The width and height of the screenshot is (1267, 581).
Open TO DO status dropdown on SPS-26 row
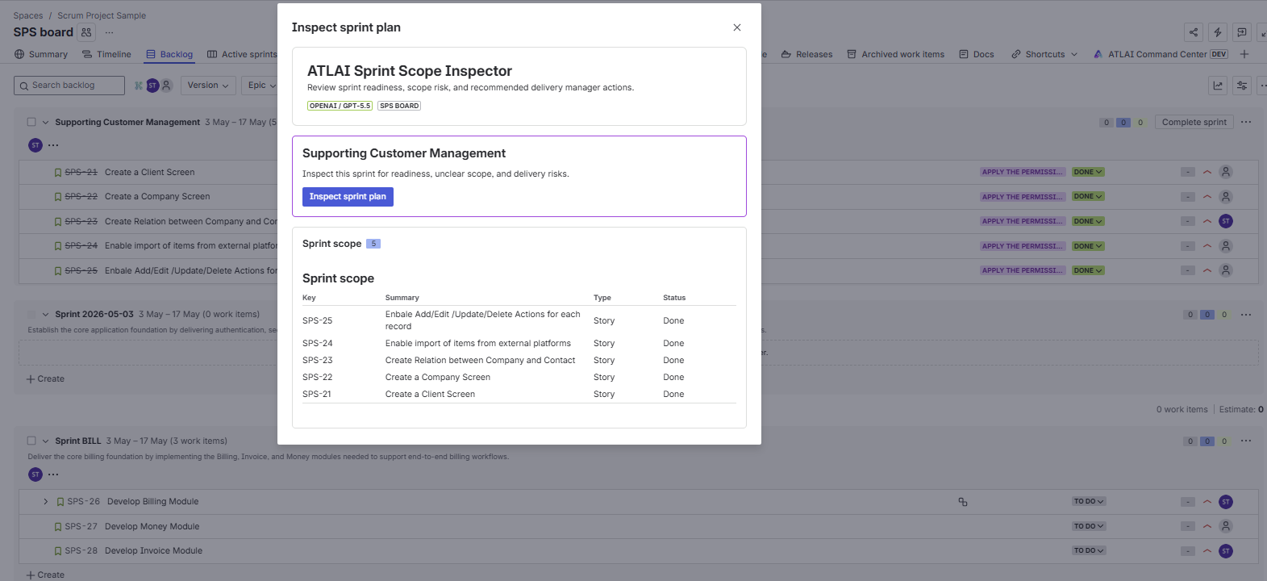point(1089,502)
